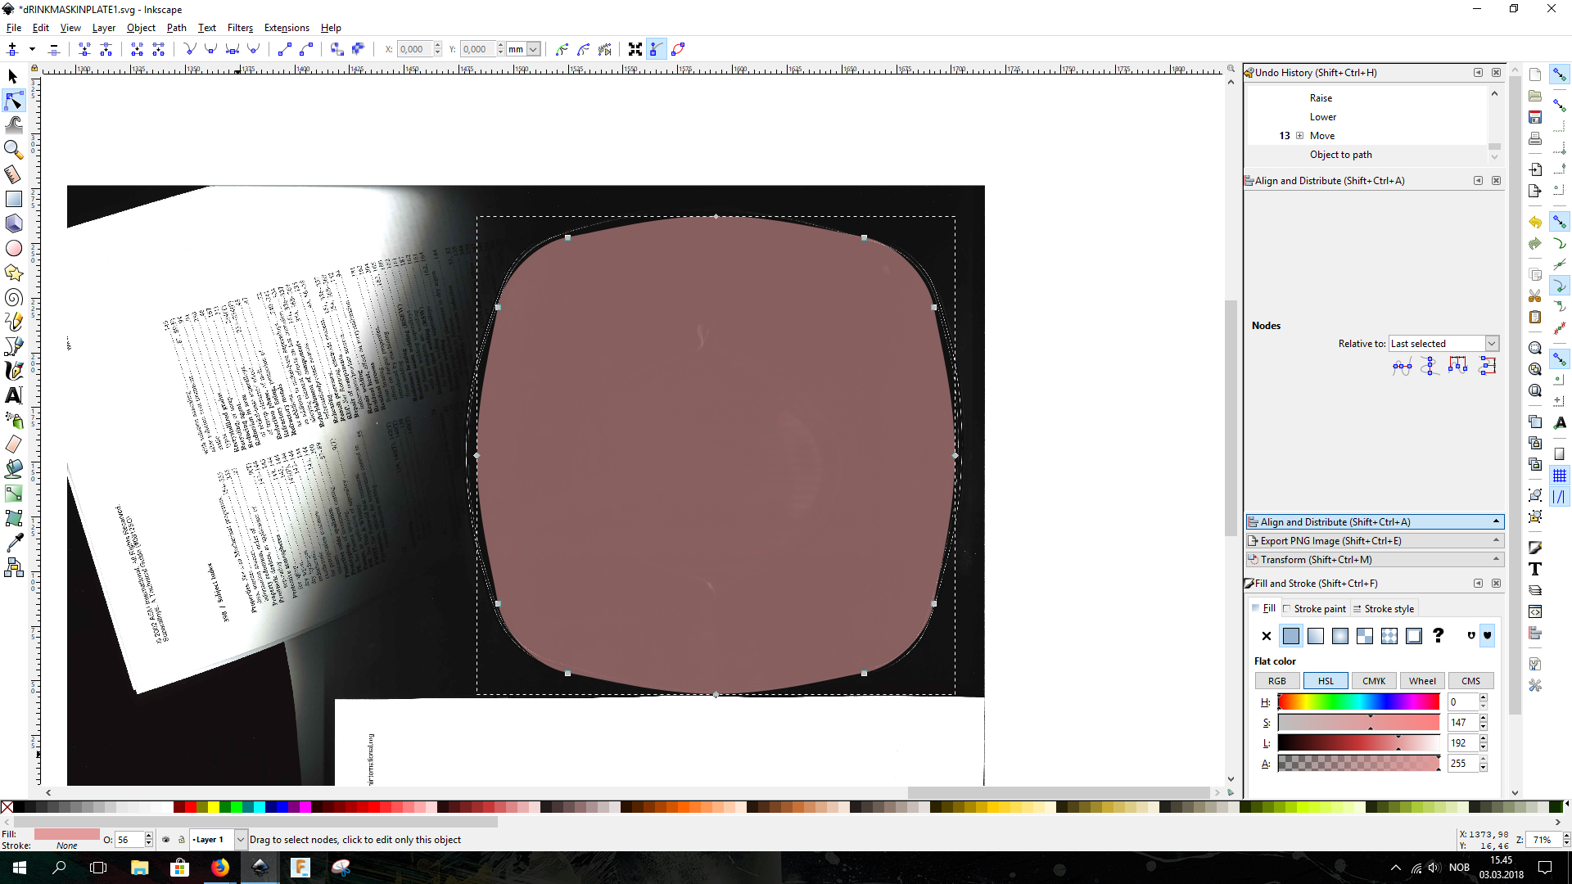Click the Alpha slider bar
The height and width of the screenshot is (884, 1572).
(1358, 764)
